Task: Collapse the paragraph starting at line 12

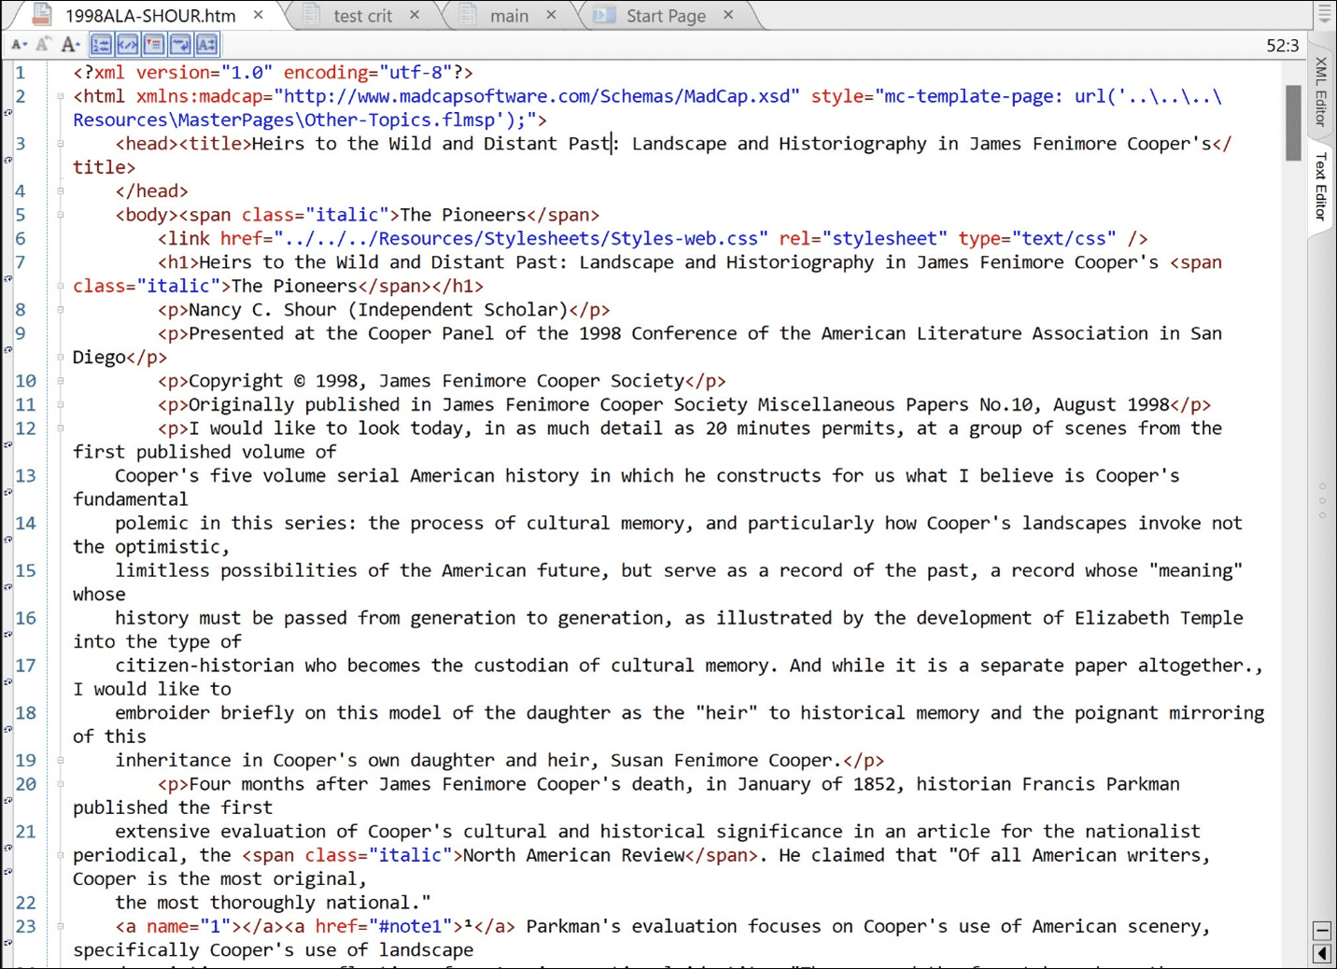Action: point(61,428)
